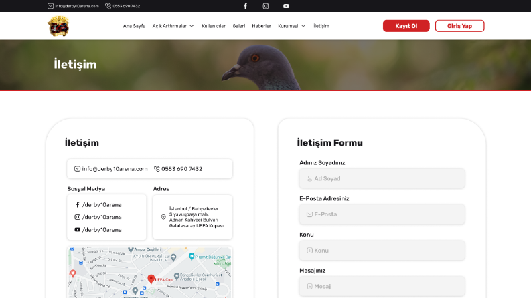Click YouTube icon under Sosyal Medya

pos(78,229)
